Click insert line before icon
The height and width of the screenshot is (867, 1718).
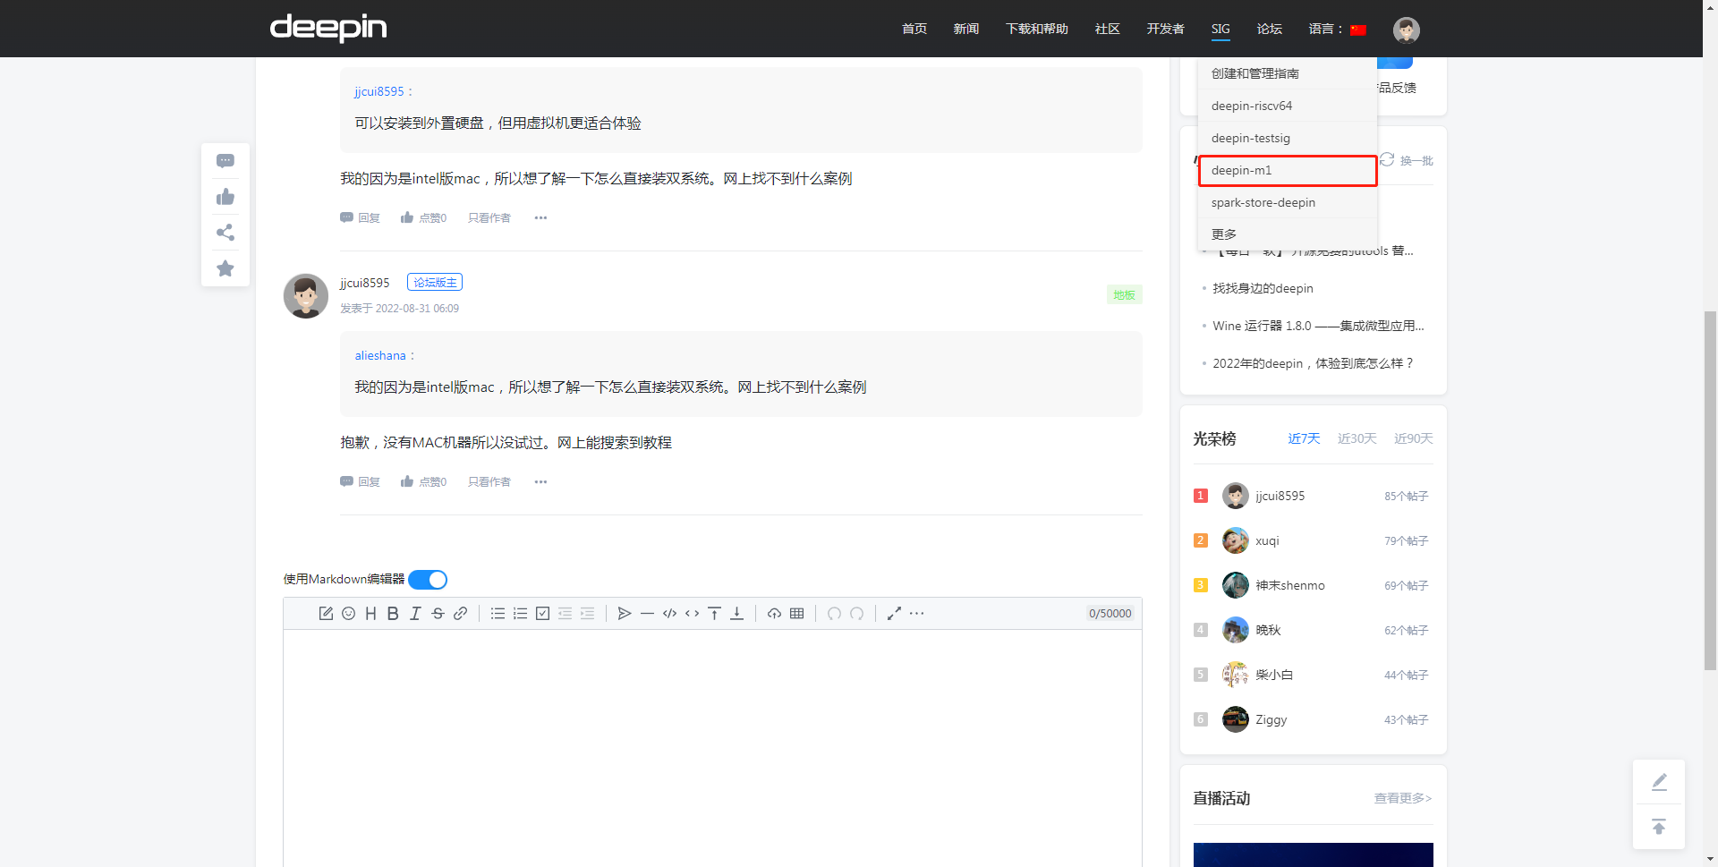click(714, 613)
